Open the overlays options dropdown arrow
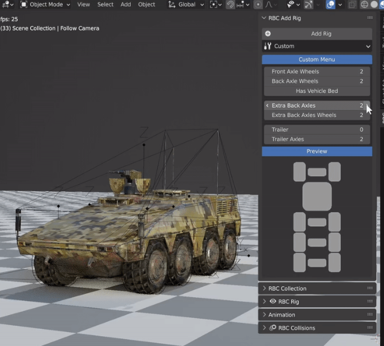This screenshot has height=346, width=384. tap(340, 5)
